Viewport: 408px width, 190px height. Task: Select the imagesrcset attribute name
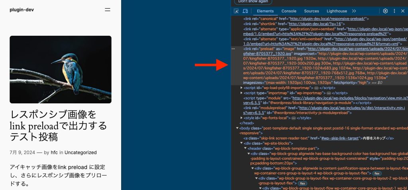click(304, 54)
